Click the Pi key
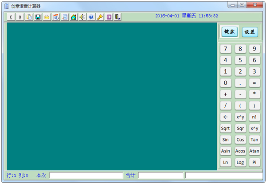 coord(254,162)
